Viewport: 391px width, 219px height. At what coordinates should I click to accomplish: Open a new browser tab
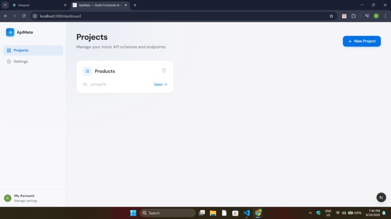pyautogui.click(x=135, y=5)
